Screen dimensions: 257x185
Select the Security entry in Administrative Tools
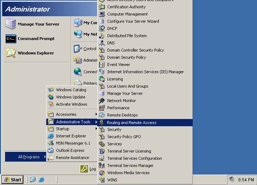145,129
